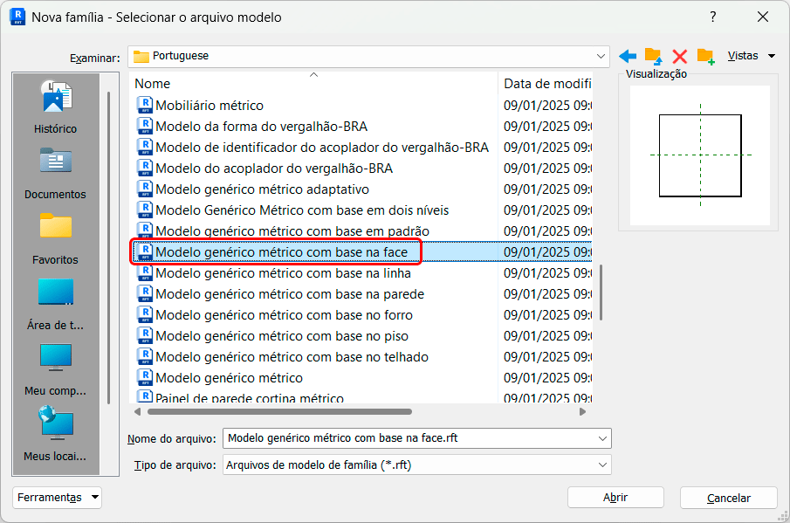Open Favoritos folder in the sidebar

coord(55,237)
